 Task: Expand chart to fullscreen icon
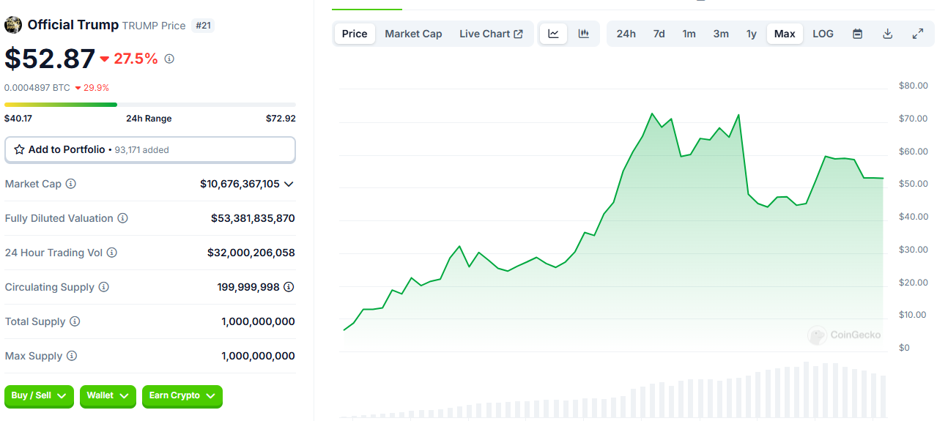click(917, 34)
